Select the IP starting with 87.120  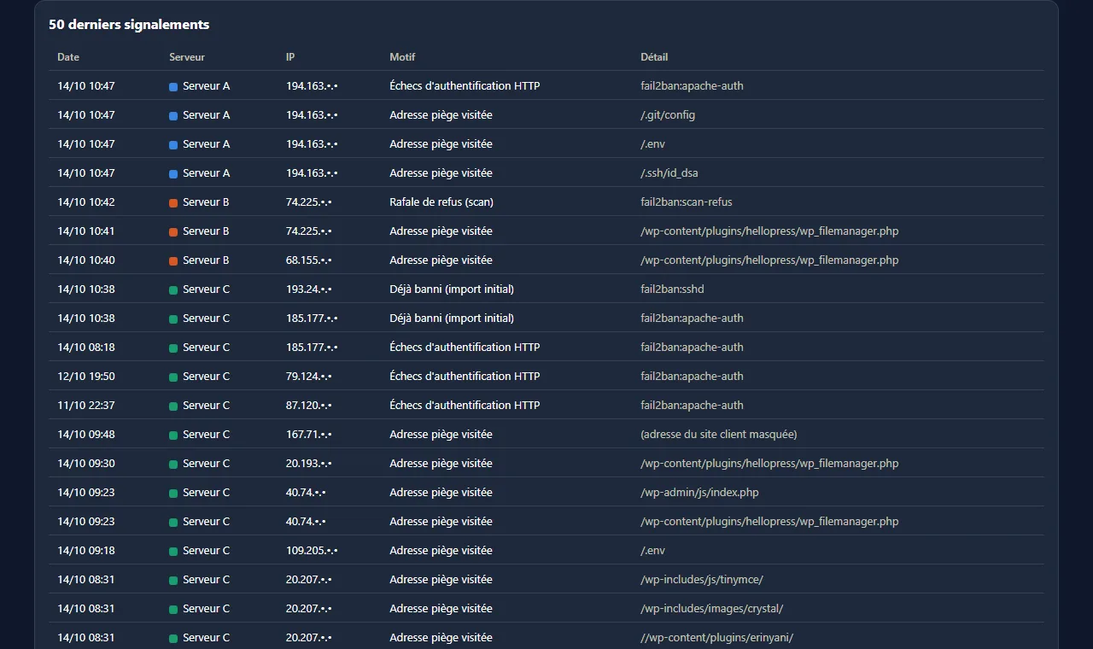point(309,406)
